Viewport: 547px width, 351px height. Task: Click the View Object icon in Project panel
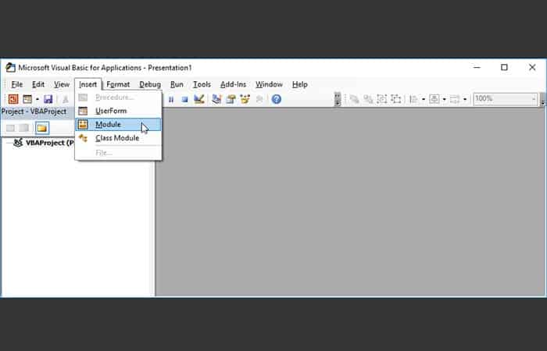[x=23, y=128]
